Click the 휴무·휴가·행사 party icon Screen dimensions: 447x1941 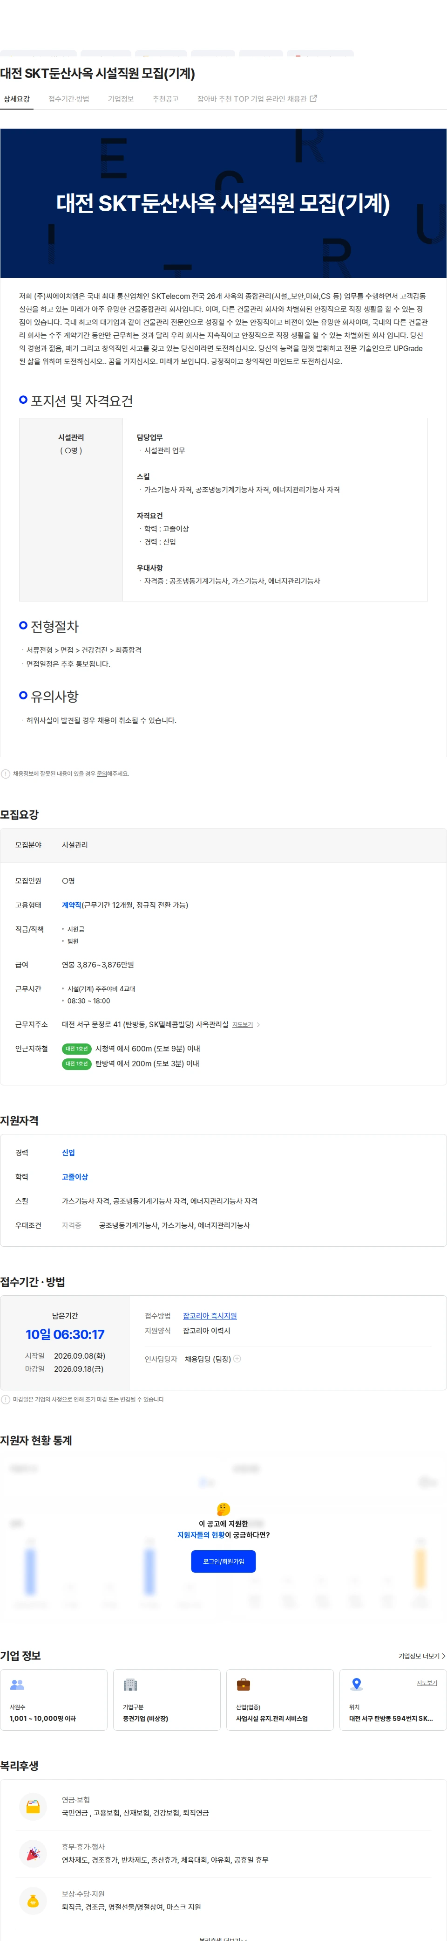33,1854
